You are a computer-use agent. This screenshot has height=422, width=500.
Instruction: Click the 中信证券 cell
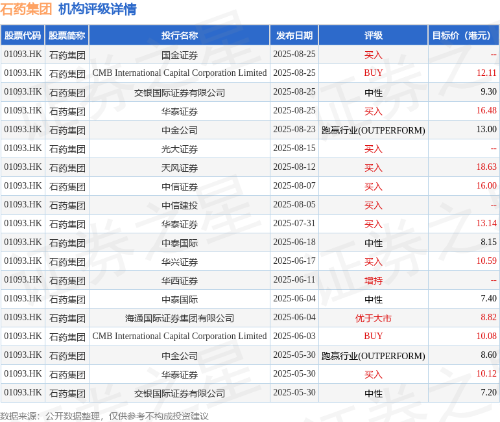point(180,187)
